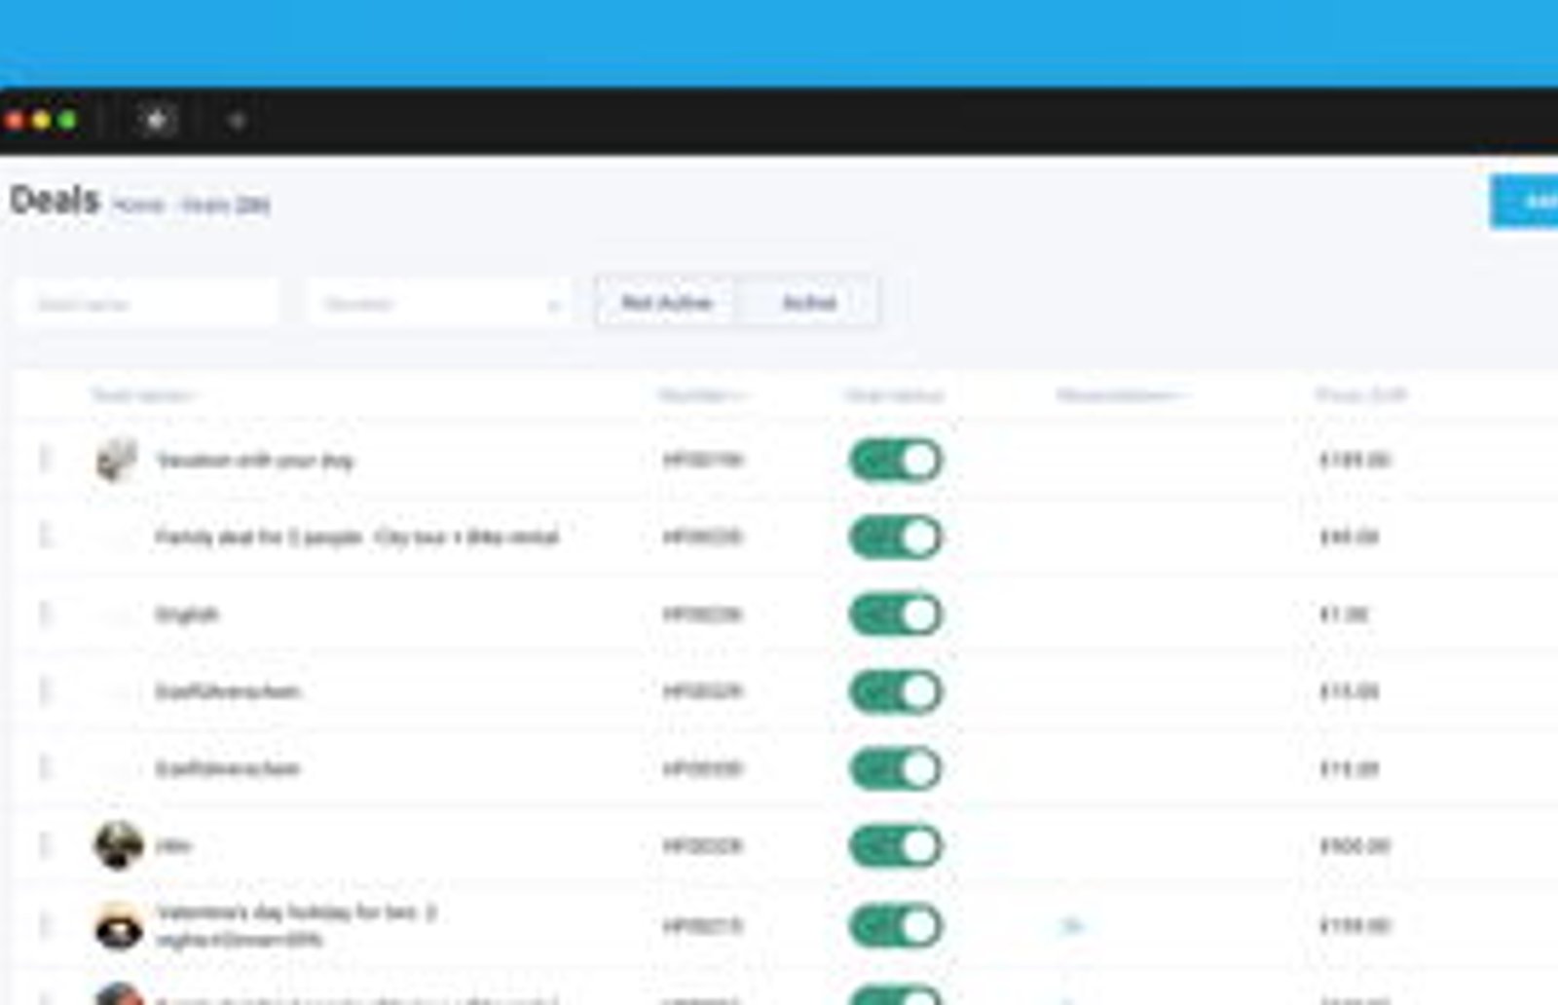Sort by the Reservations column header

1121,395
